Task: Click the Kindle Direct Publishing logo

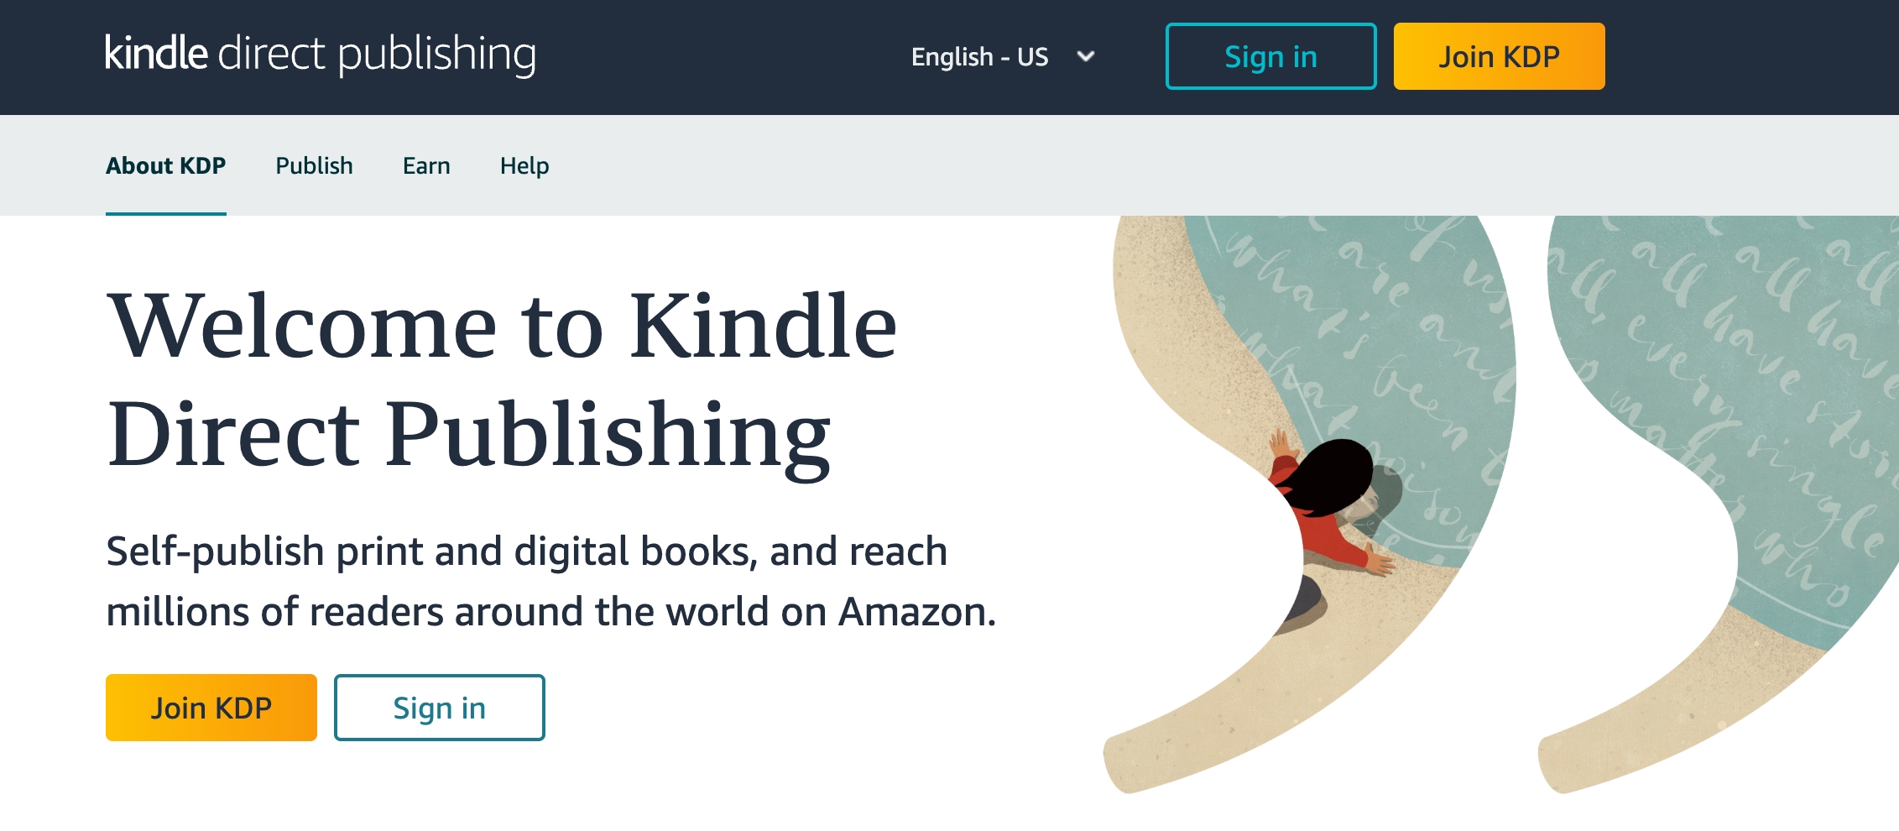Action: tap(321, 55)
